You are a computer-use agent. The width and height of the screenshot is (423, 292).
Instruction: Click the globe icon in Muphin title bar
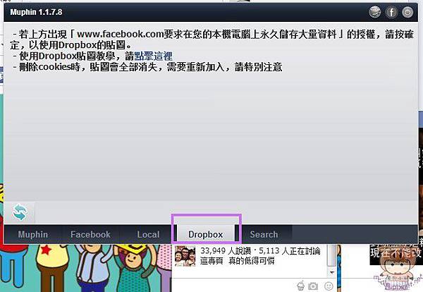375,12
